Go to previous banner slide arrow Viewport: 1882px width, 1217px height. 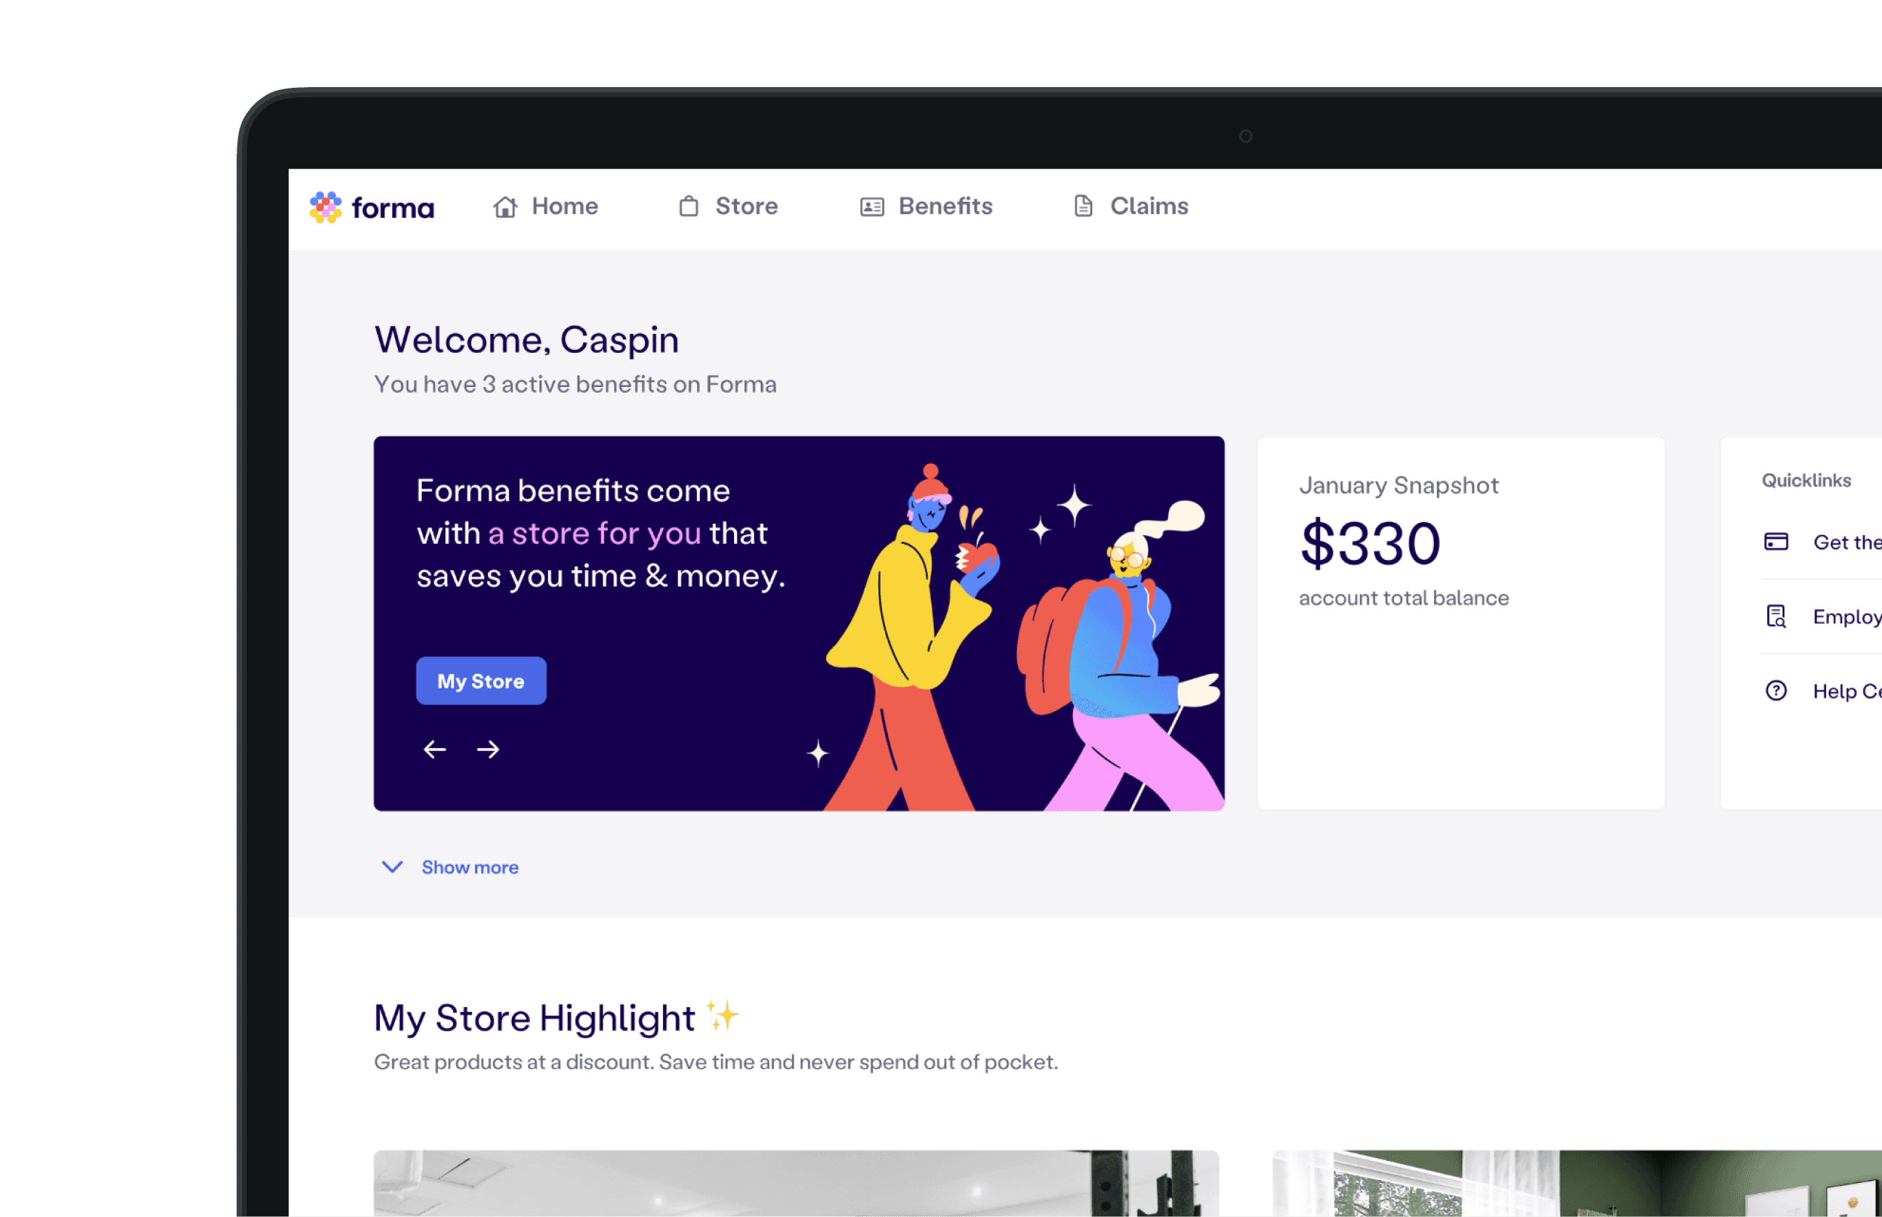434,749
